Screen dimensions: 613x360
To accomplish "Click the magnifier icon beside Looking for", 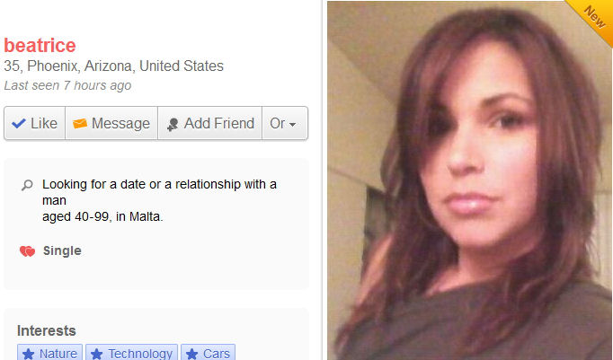I will [27, 185].
